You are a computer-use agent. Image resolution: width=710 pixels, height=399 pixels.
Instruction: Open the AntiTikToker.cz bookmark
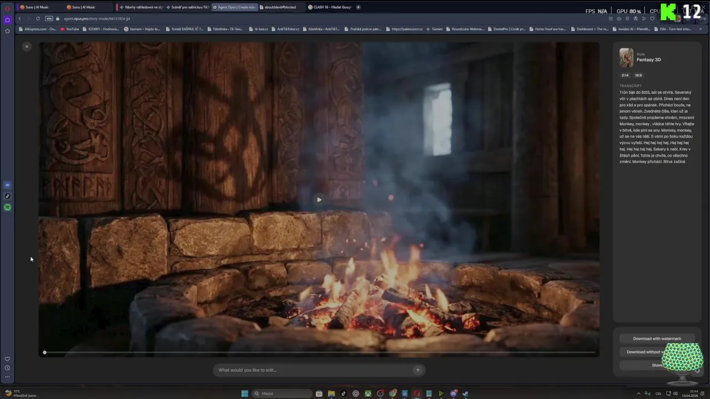tap(286, 29)
